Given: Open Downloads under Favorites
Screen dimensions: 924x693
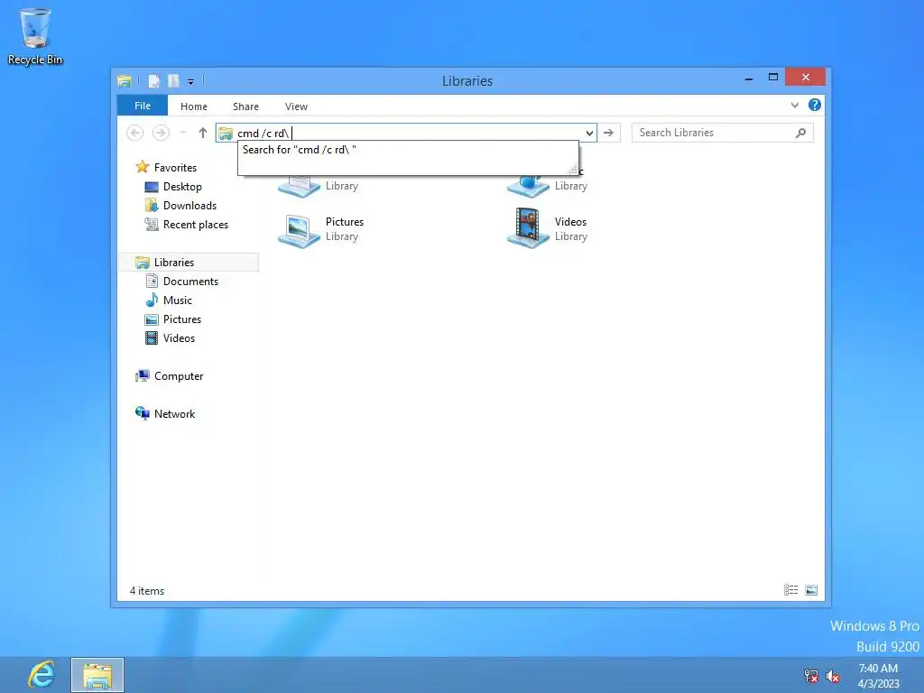Looking at the screenshot, I should pyautogui.click(x=189, y=205).
